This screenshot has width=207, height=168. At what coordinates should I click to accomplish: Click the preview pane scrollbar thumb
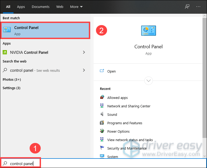(x=205, y=78)
